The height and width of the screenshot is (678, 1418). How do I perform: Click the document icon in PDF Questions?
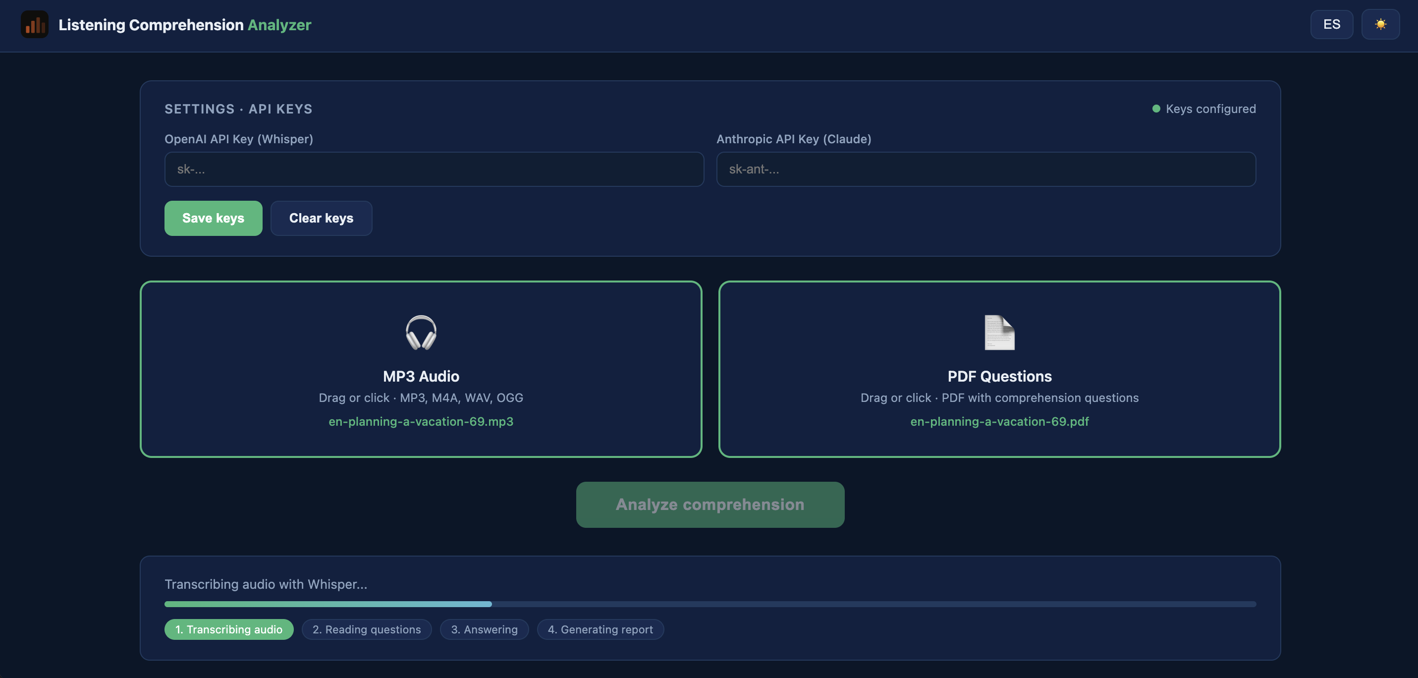coord(999,333)
